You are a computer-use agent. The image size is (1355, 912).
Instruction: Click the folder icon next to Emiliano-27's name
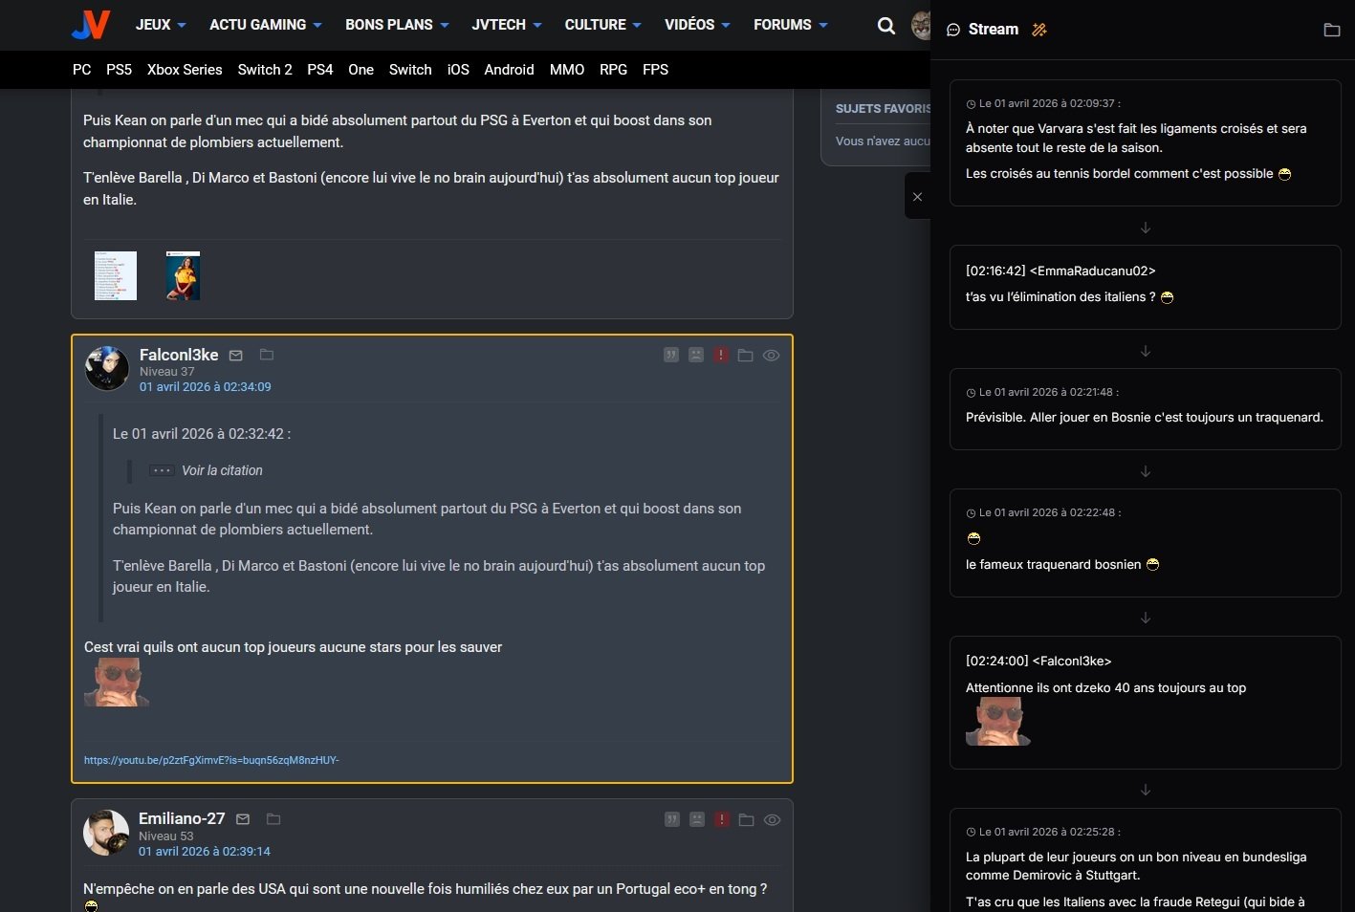273,818
